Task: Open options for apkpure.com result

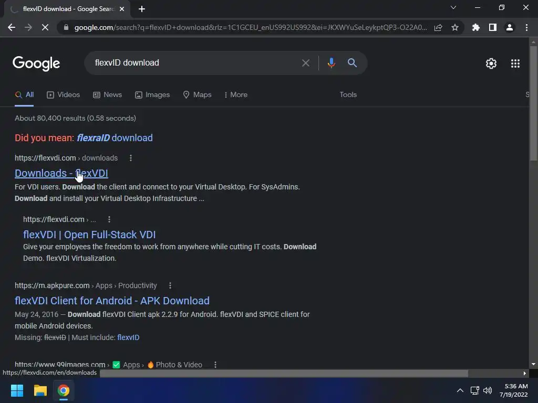Action: pos(170,285)
